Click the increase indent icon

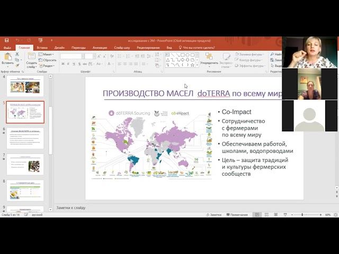click(x=142, y=57)
